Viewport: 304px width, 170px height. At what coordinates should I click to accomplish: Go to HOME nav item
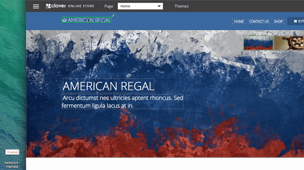(x=239, y=21)
